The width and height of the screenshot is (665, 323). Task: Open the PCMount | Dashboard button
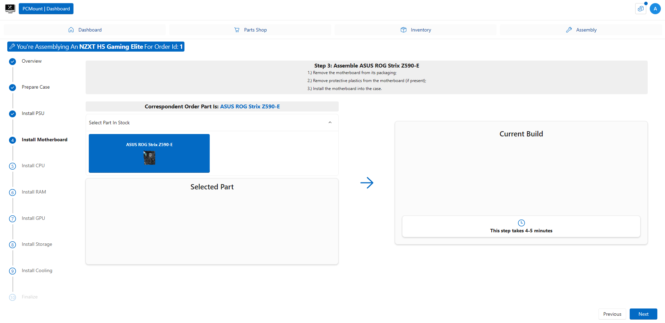pos(46,9)
